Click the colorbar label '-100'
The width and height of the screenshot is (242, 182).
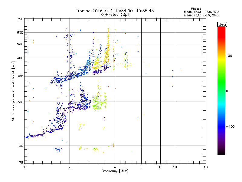point(230,126)
